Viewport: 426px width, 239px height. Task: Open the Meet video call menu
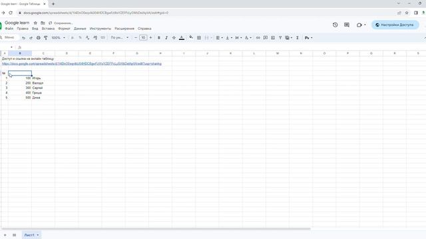361,25
